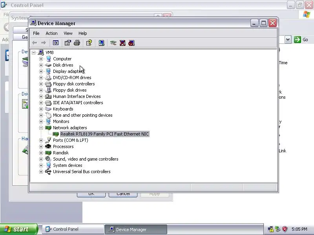
Task: Click the Back arrow in Device Manager toolbar
Action: [35, 43]
